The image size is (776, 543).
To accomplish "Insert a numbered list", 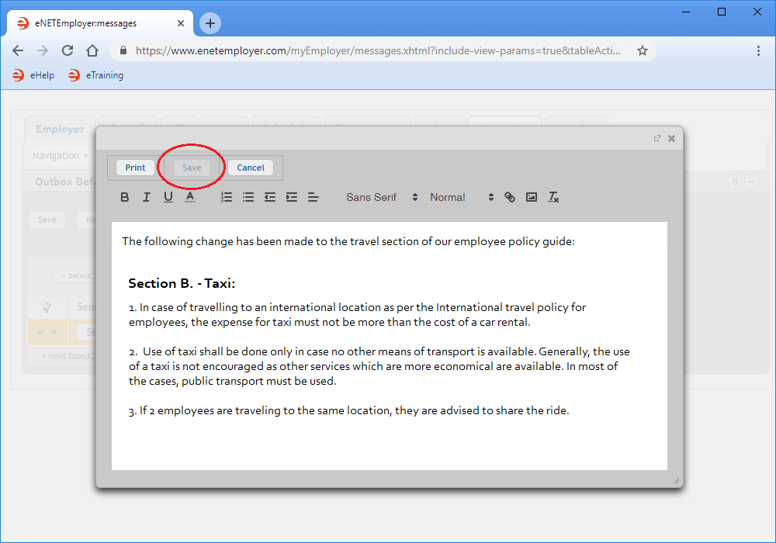I will pyautogui.click(x=227, y=197).
